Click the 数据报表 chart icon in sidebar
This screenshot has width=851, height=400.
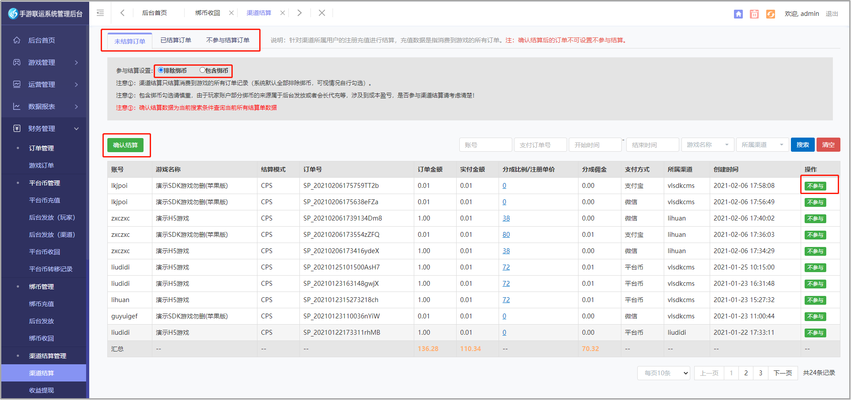(x=17, y=106)
